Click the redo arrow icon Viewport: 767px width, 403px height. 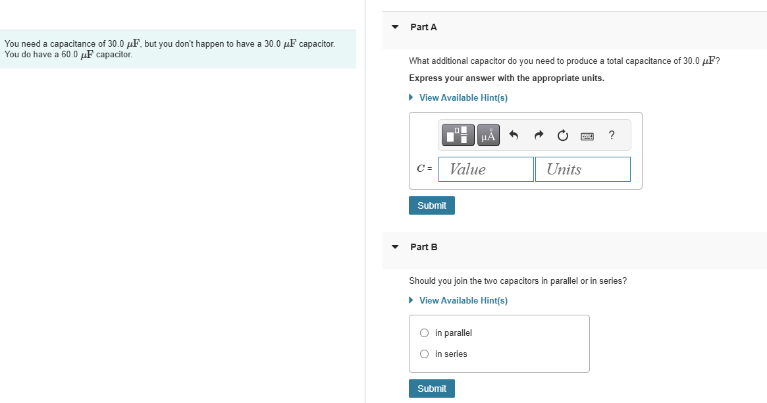pyautogui.click(x=539, y=135)
